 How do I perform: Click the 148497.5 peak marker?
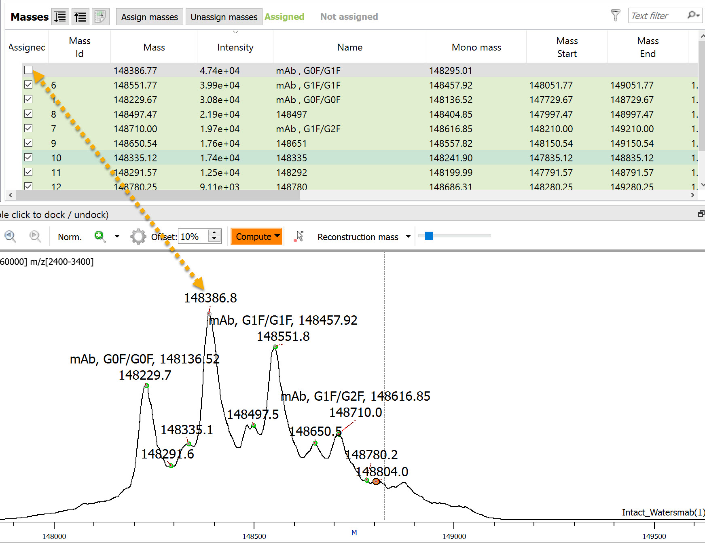(x=254, y=425)
